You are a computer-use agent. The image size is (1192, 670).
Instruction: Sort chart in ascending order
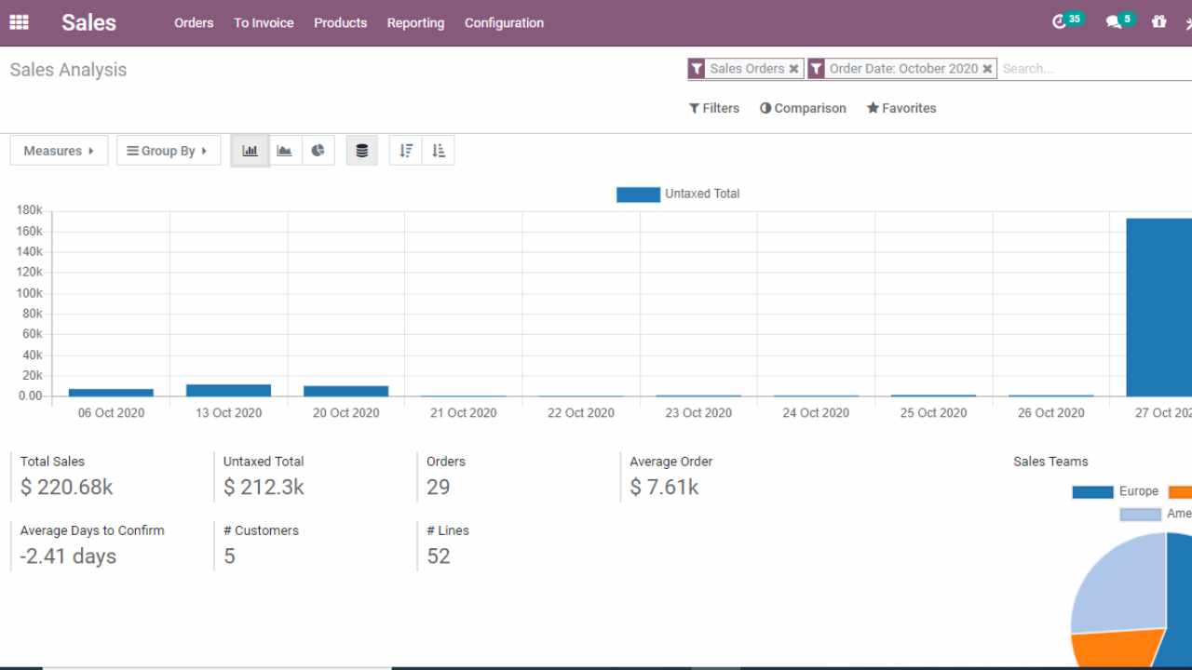pos(439,151)
